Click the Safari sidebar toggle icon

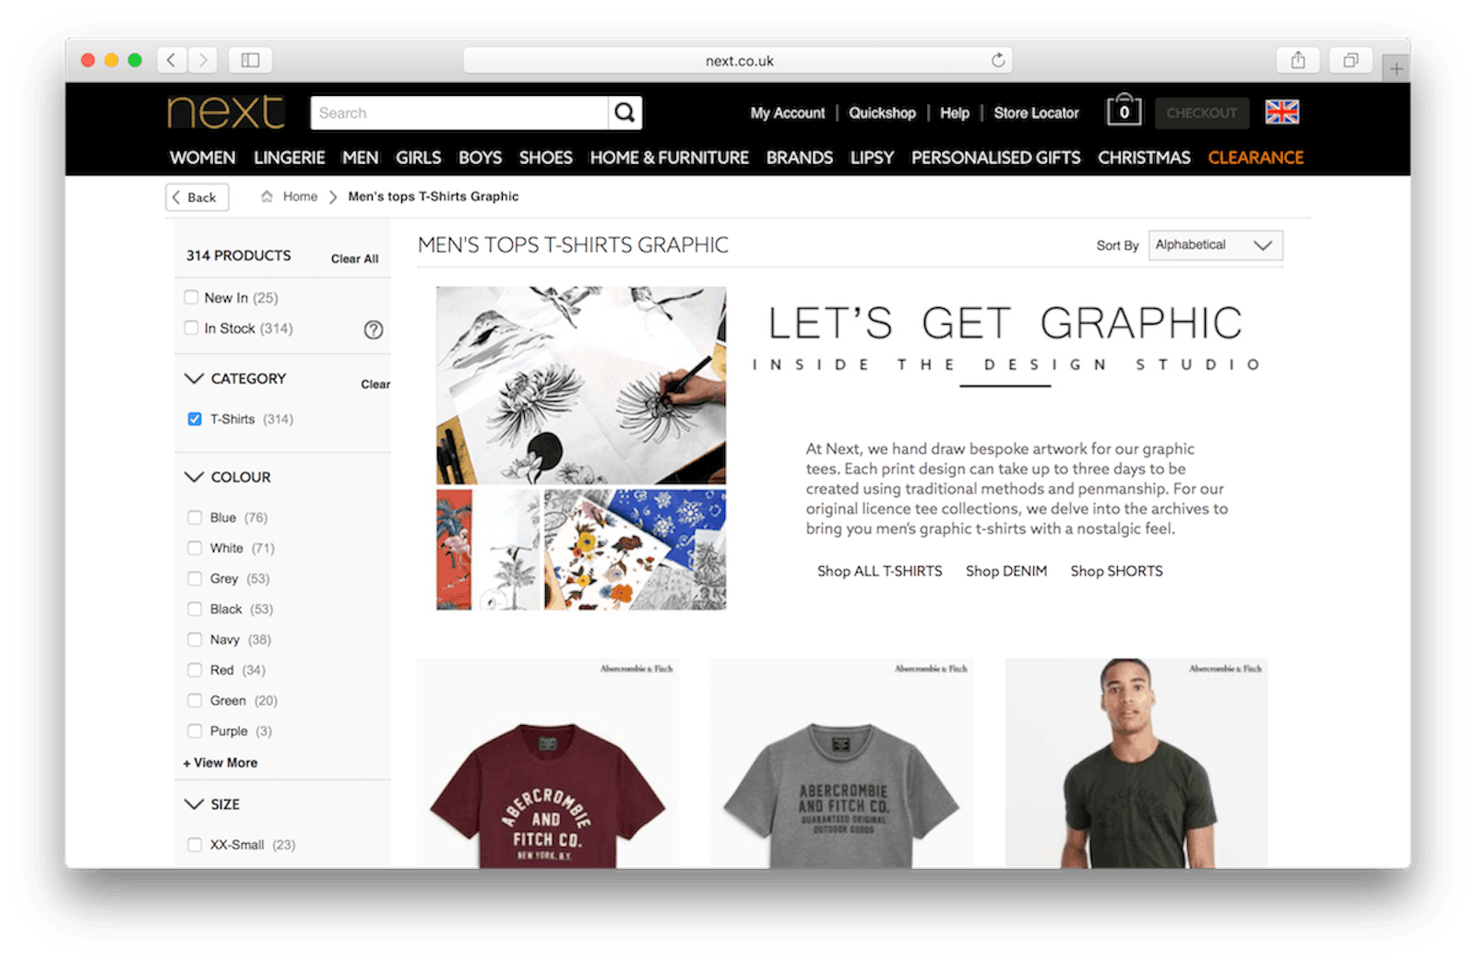click(x=250, y=60)
